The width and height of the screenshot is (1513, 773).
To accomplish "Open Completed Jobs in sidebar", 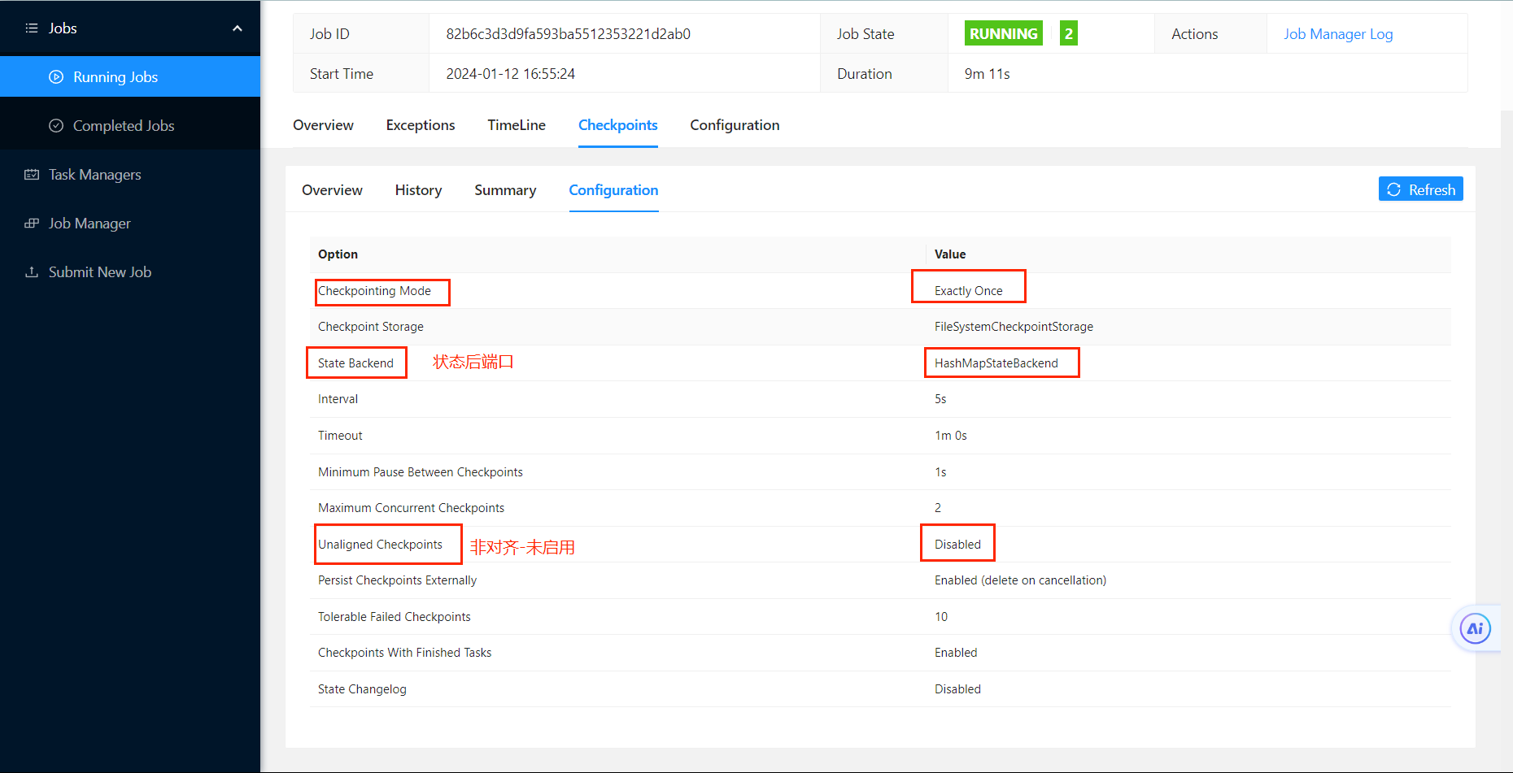I will click(x=130, y=126).
